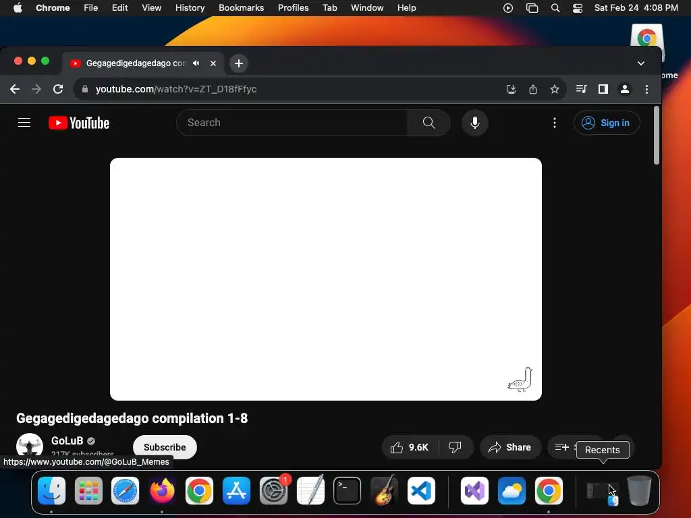This screenshot has height=518, width=691.
Task: Open the GoLuB channel name link
Action: tap(67, 440)
